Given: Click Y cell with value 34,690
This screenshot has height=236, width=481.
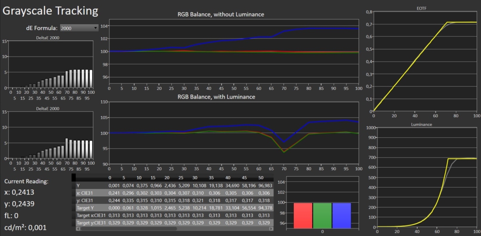Looking at the screenshot, I should coord(232,185).
